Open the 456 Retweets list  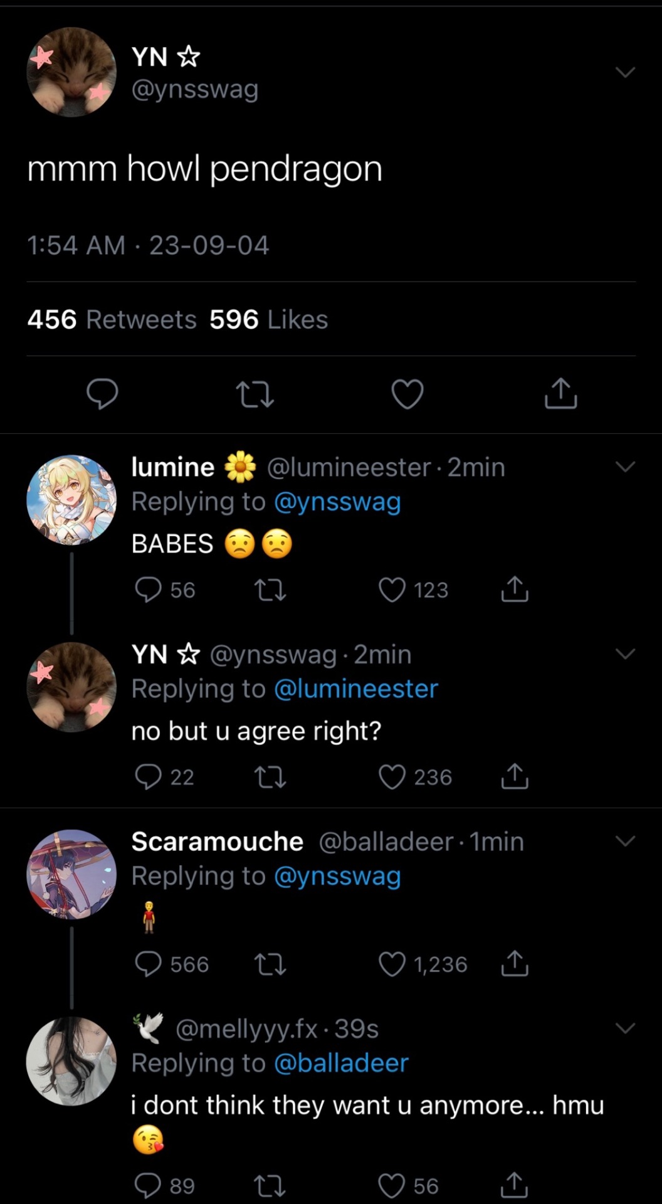coord(112,320)
